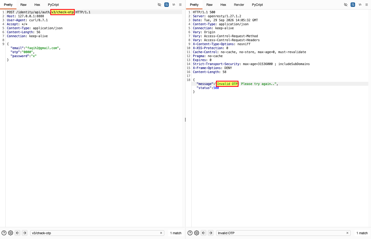Clear the Invalid OTP search text

point(347,233)
